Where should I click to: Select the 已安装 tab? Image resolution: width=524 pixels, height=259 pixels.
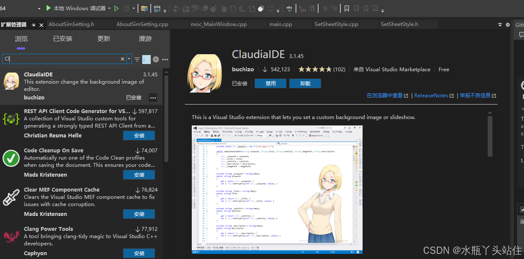[x=63, y=39]
